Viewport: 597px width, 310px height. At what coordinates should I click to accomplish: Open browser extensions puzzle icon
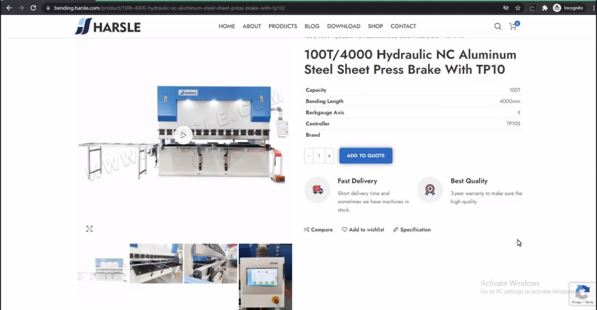pyautogui.click(x=545, y=8)
